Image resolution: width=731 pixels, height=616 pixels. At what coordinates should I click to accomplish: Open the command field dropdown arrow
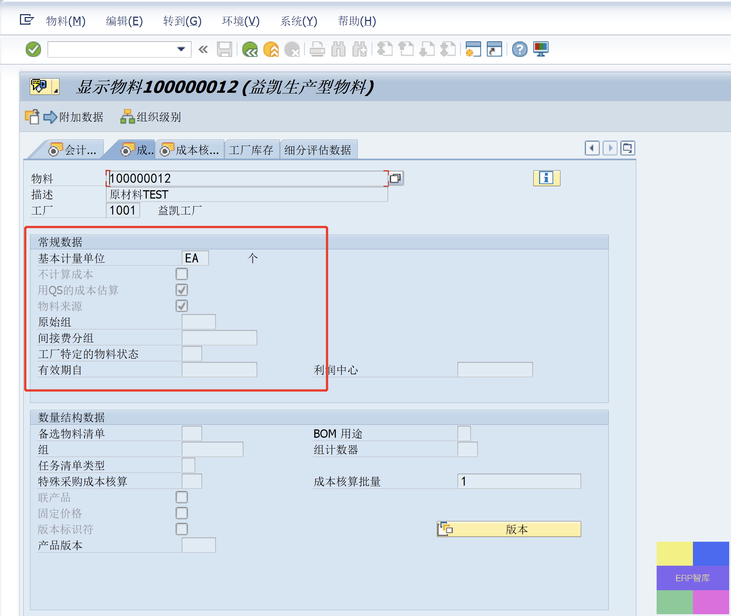pyautogui.click(x=181, y=49)
